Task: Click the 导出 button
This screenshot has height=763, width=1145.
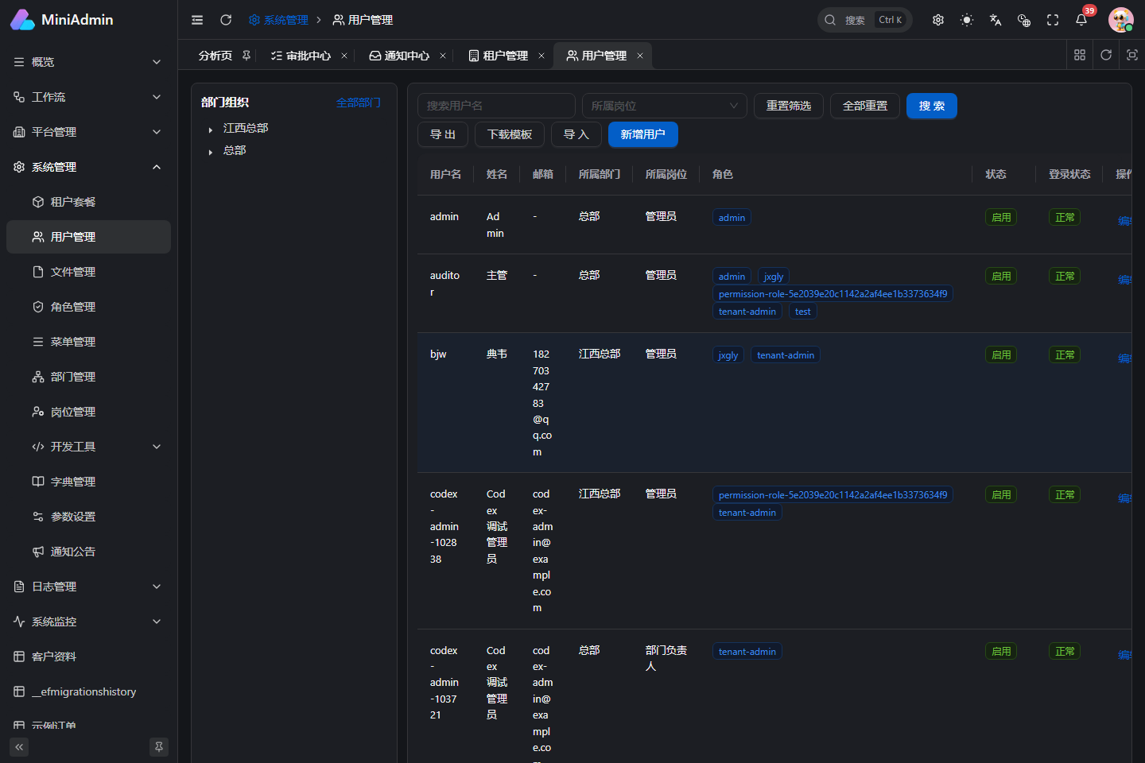Action: (x=443, y=134)
